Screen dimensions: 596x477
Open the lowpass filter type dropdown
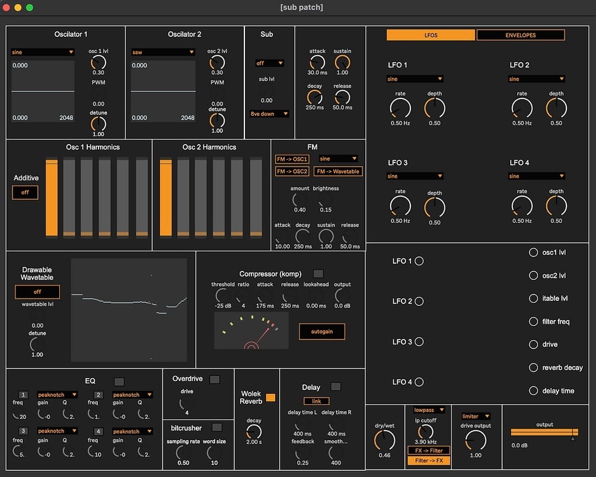click(x=429, y=410)
